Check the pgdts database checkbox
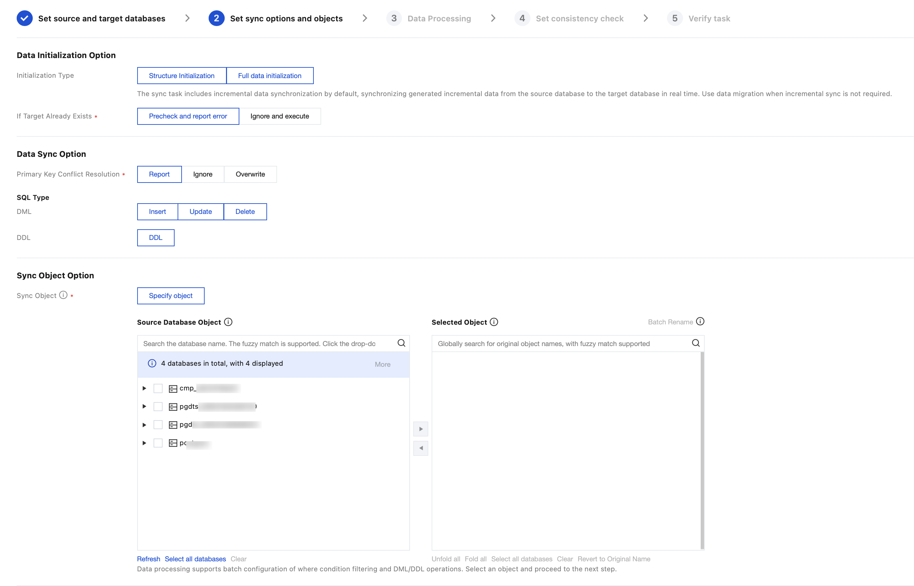Screen dimensions: 914x586 [158, 406]
